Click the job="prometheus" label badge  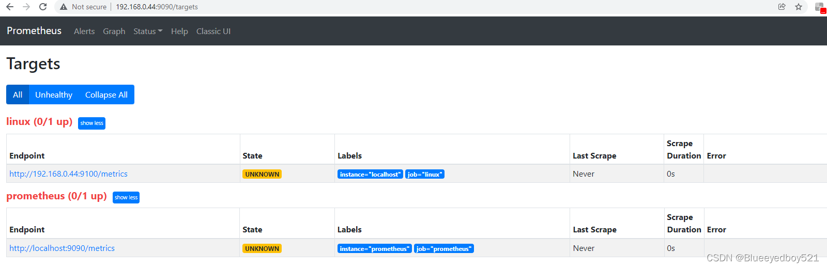click(444, 249)
